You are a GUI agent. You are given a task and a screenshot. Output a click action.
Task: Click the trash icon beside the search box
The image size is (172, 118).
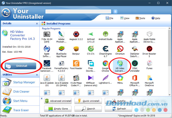115,12
